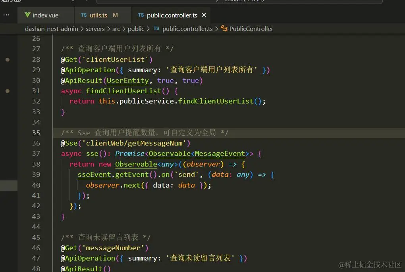Click MessageEvent type on line 37

coord(220,154)
